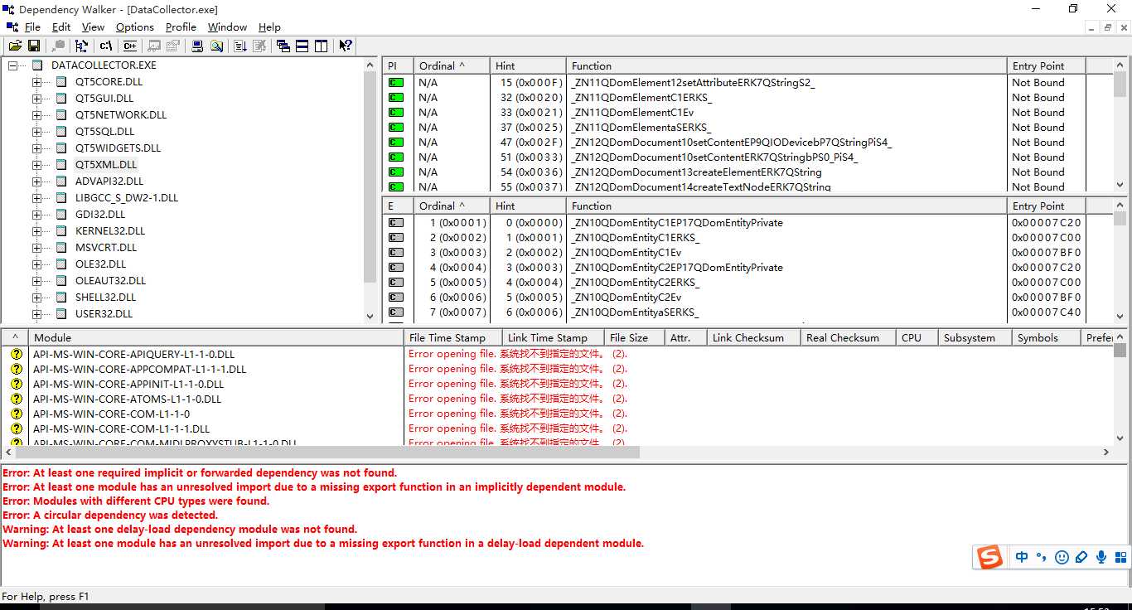The image size is (1132, 610).
Task: Expand the QT5CORE.DLL tree node
Action: pyautogui.click(x=36, y=82)
